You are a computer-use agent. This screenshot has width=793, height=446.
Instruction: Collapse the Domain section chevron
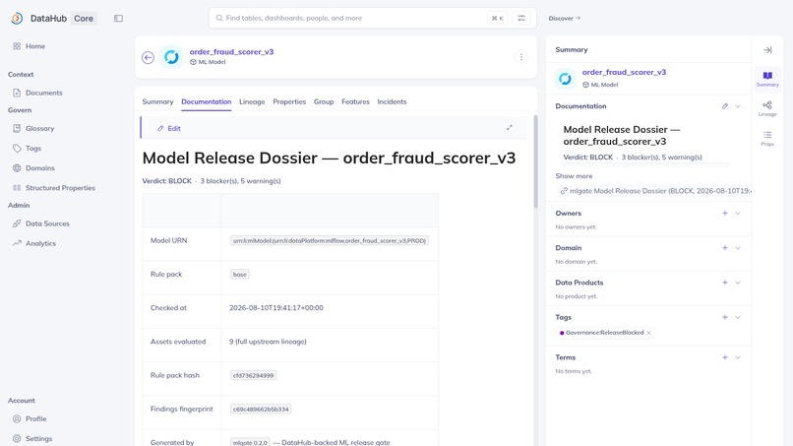click(738, 248)
